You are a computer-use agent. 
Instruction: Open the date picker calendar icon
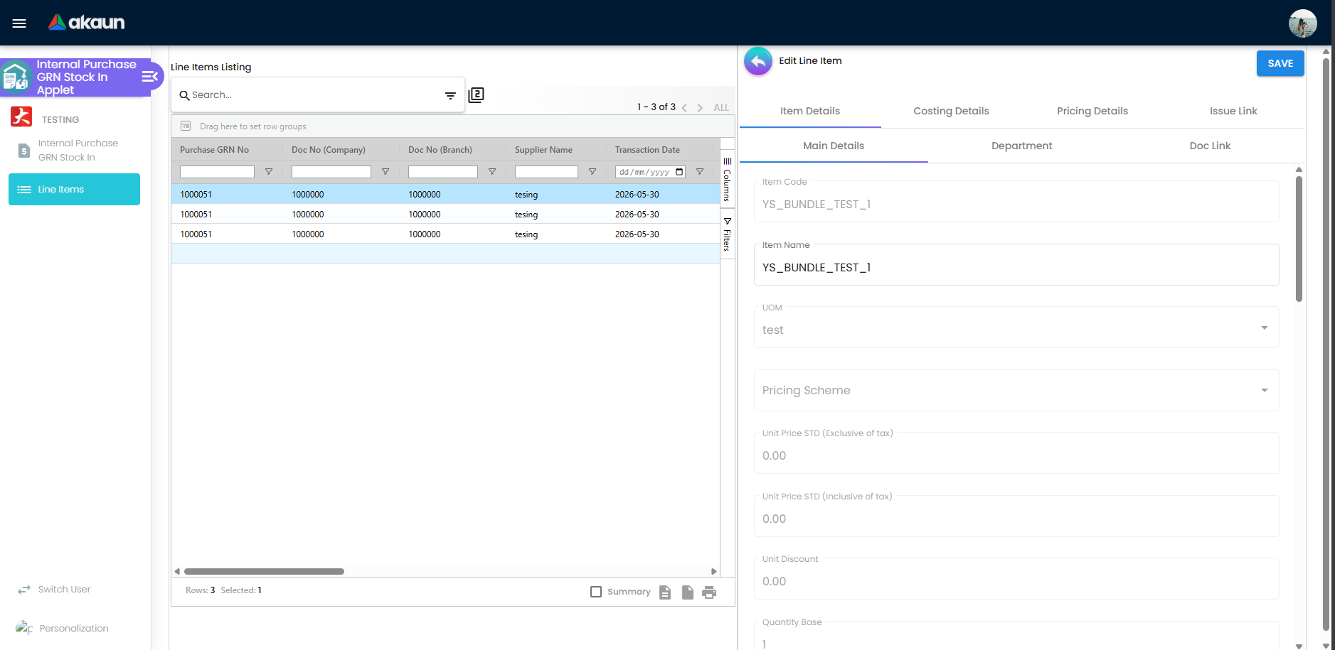[x=679, y=172]
